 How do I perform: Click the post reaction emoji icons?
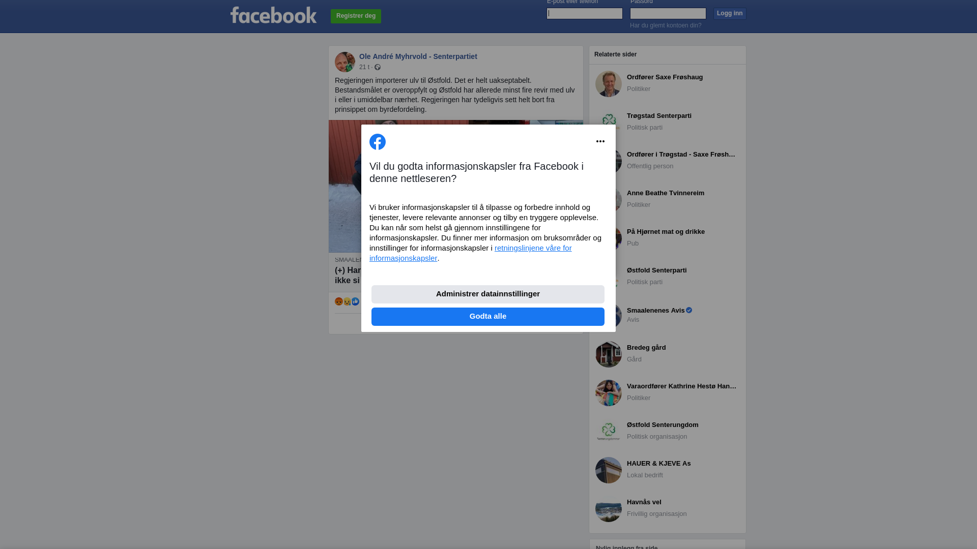tap(348, 301)
